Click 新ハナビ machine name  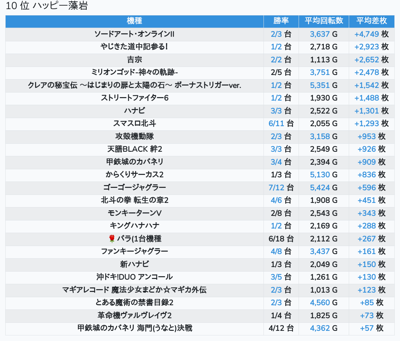(134, 264)
